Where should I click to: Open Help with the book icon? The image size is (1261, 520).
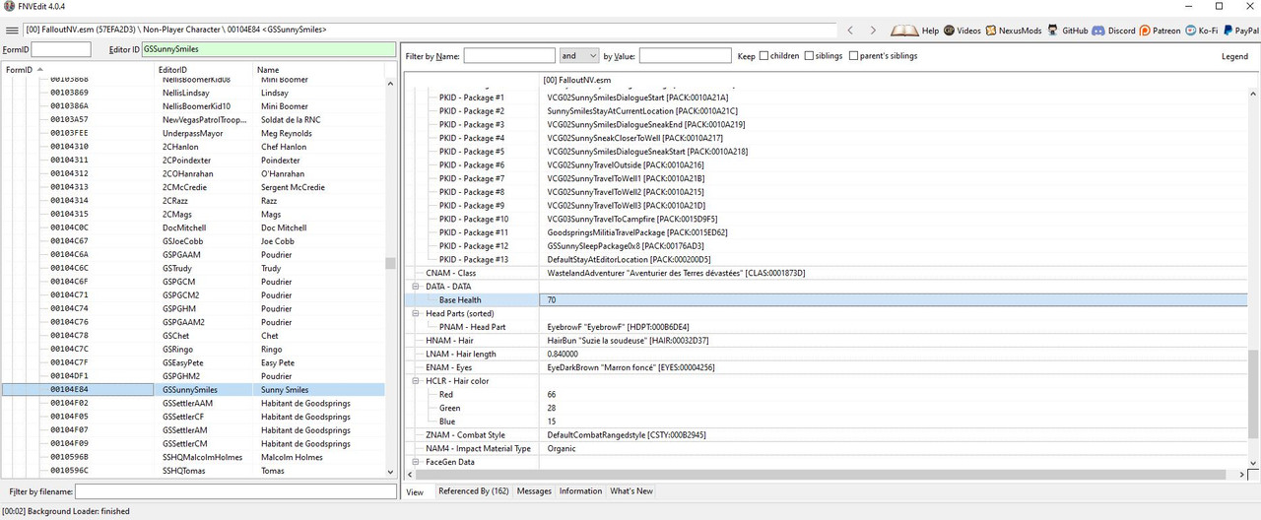click(915, 31)
